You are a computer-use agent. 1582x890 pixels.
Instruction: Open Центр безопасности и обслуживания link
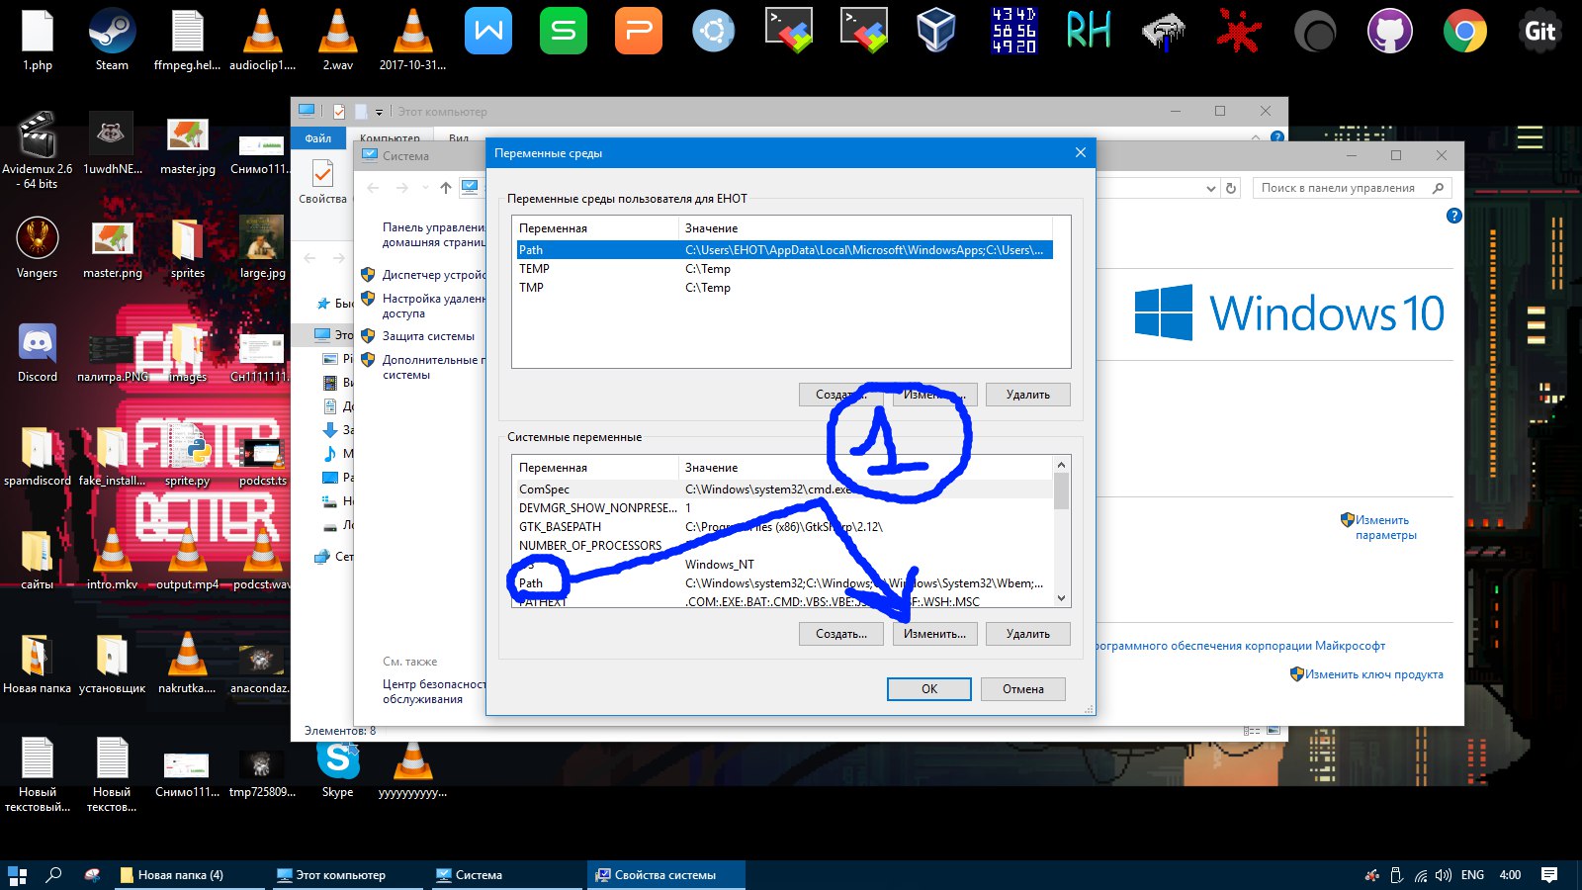(434, 691)
